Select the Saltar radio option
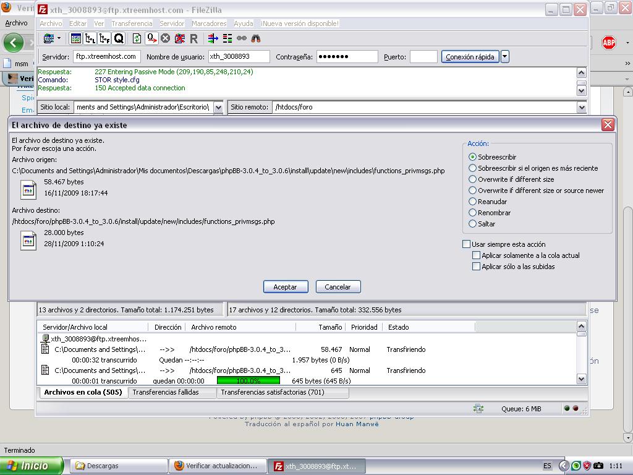633x475 pixels. coord(472,223)
